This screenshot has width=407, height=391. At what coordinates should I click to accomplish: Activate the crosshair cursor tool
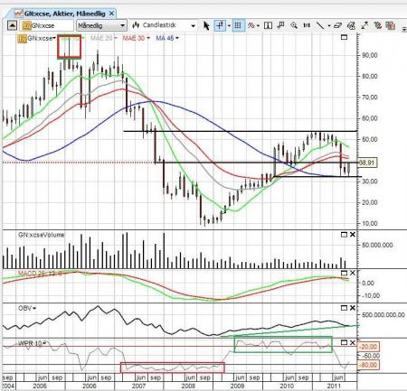point(220,25)
